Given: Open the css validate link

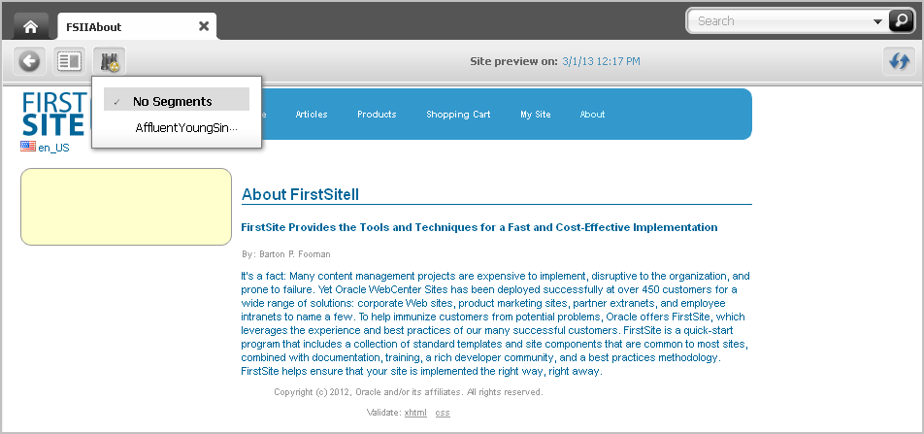Looking at the screenshot, I should (x=443, y=413).
